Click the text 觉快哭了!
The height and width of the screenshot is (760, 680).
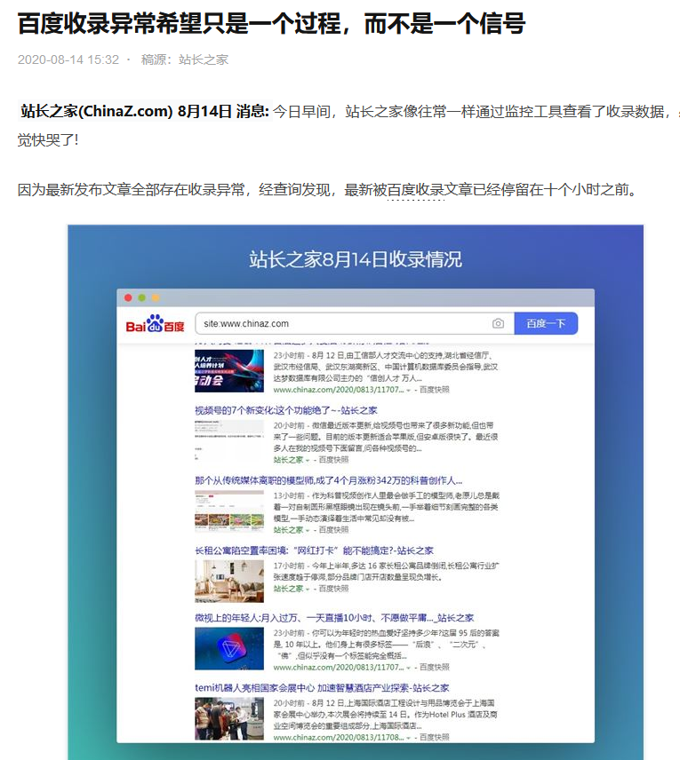[48, 140]
